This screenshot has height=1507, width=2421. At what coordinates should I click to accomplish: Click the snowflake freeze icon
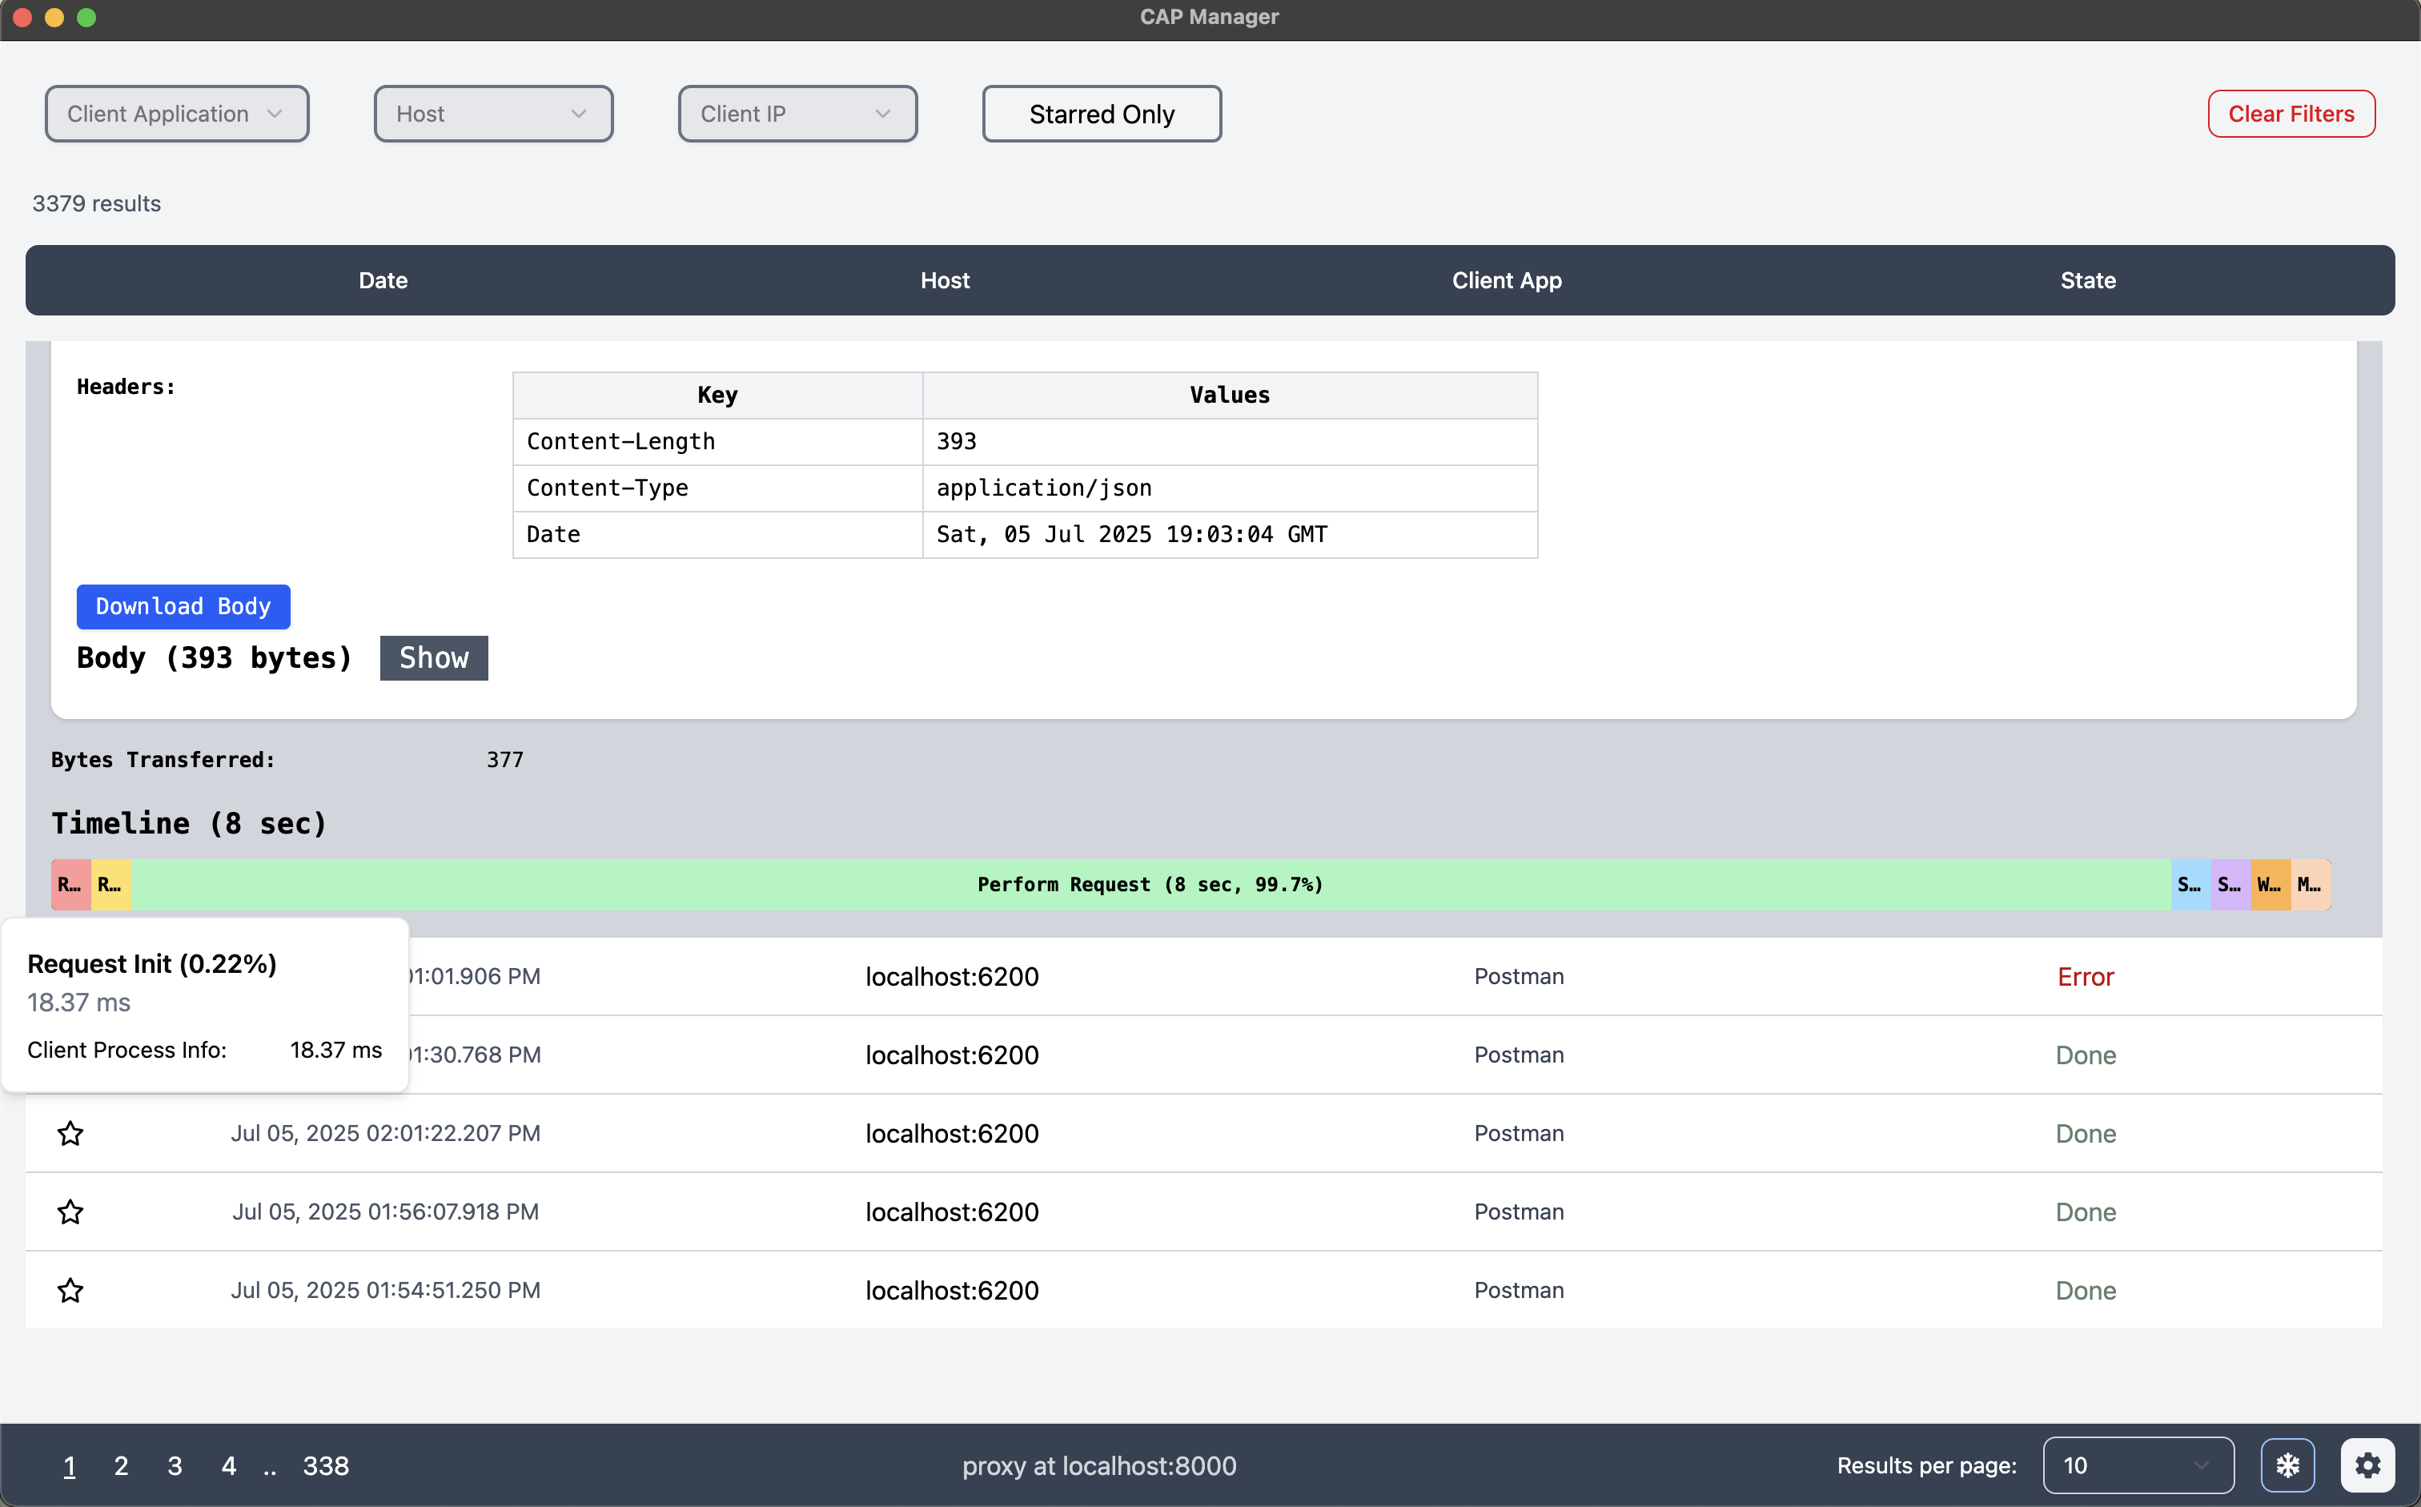(2287, 1465)
